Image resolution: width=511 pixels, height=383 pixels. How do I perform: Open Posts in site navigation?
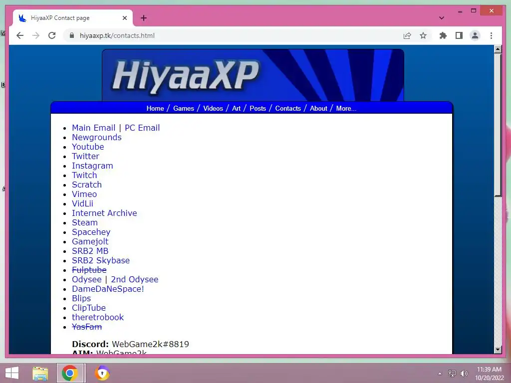[x=258, y=108]
